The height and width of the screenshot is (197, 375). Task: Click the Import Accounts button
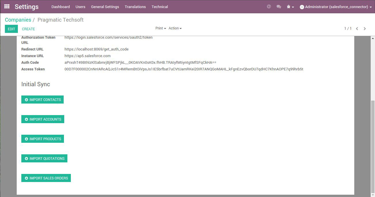point(43,119)
